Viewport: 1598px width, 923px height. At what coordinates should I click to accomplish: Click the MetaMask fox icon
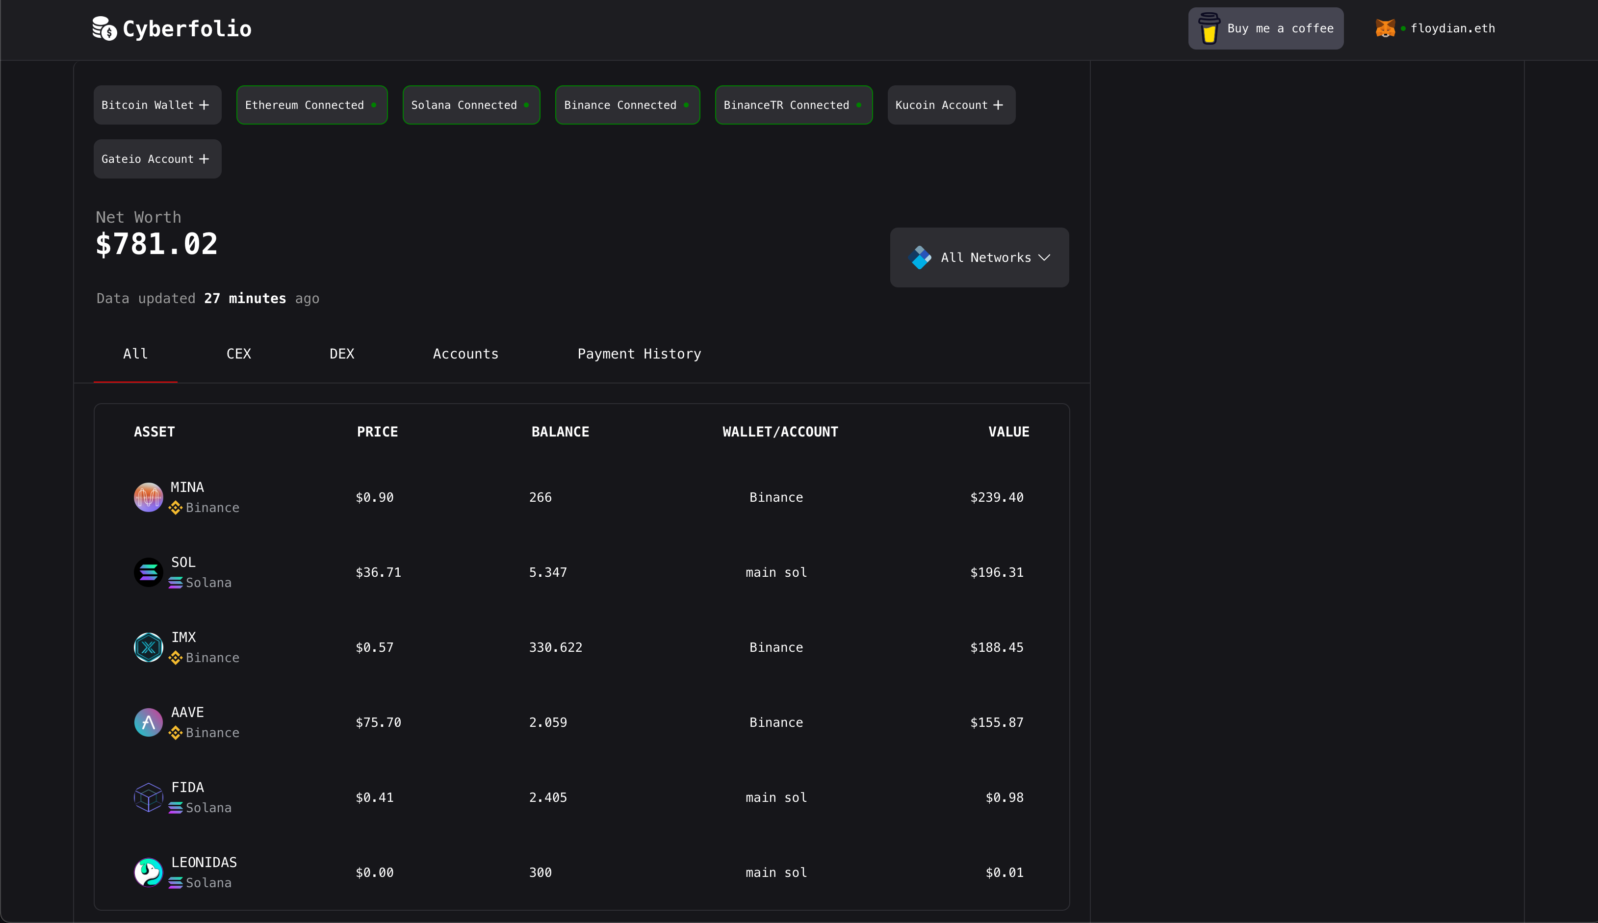tap(1386, 28)
